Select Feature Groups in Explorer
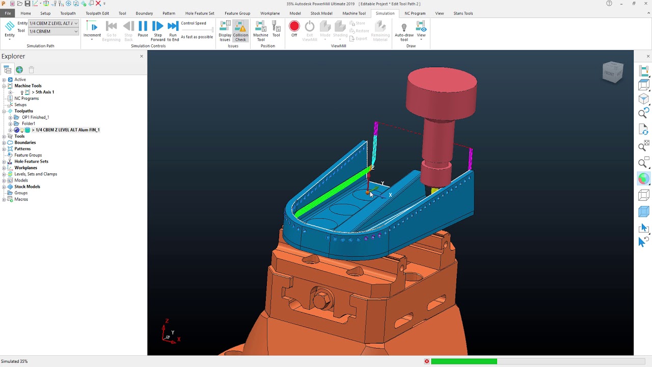Viewport: 652px width, 367px height. click(28, 155)
